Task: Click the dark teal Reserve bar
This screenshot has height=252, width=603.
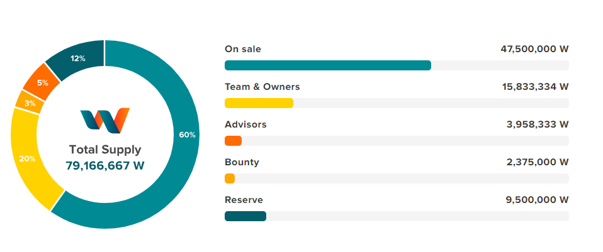Action: pyautogui.click(x=245, y=216)
